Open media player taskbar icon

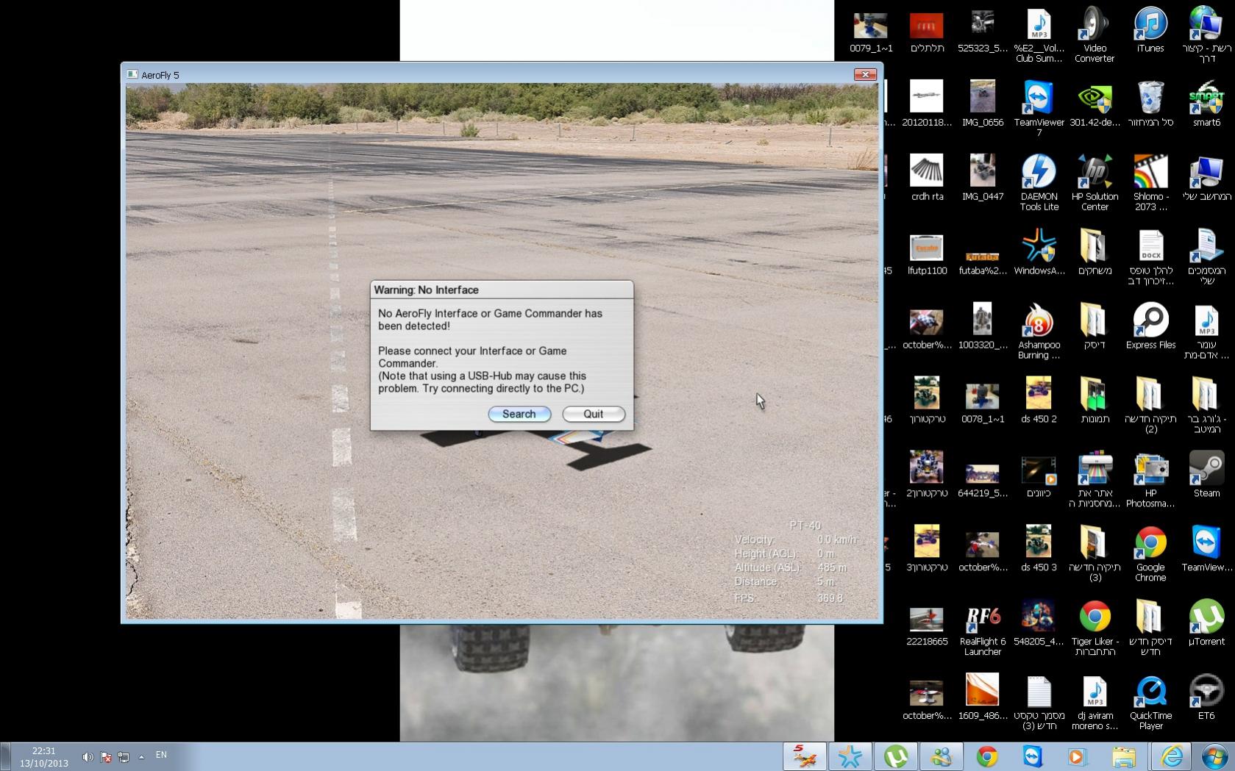pos(1076,756)
